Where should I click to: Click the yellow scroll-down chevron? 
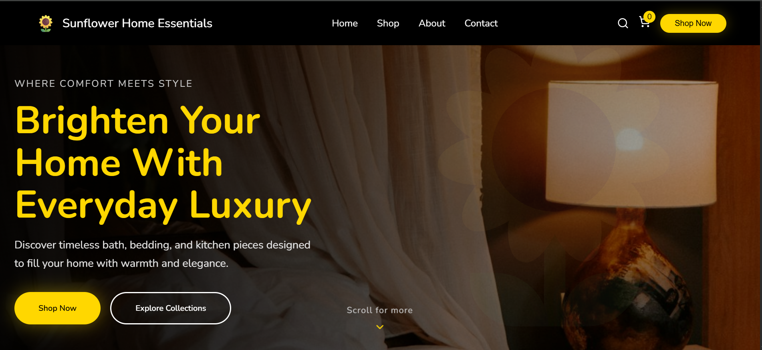[x=380, y=327]
